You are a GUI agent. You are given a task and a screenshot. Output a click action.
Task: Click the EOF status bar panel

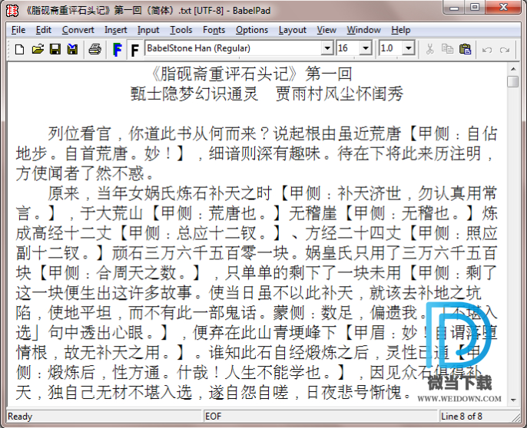click(x=321, y=416)
